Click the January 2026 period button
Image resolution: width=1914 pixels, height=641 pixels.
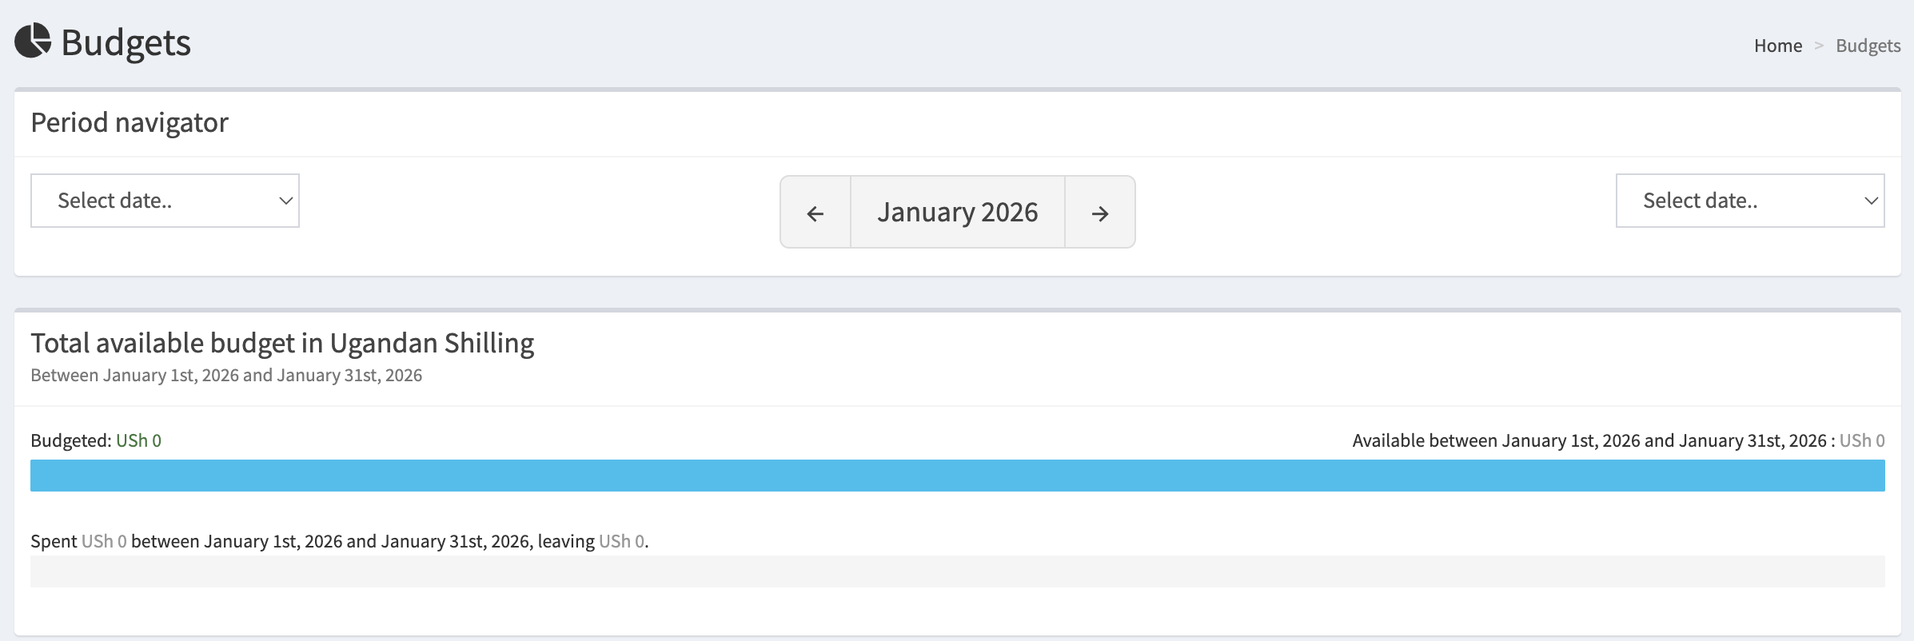[x=958, y=212]
